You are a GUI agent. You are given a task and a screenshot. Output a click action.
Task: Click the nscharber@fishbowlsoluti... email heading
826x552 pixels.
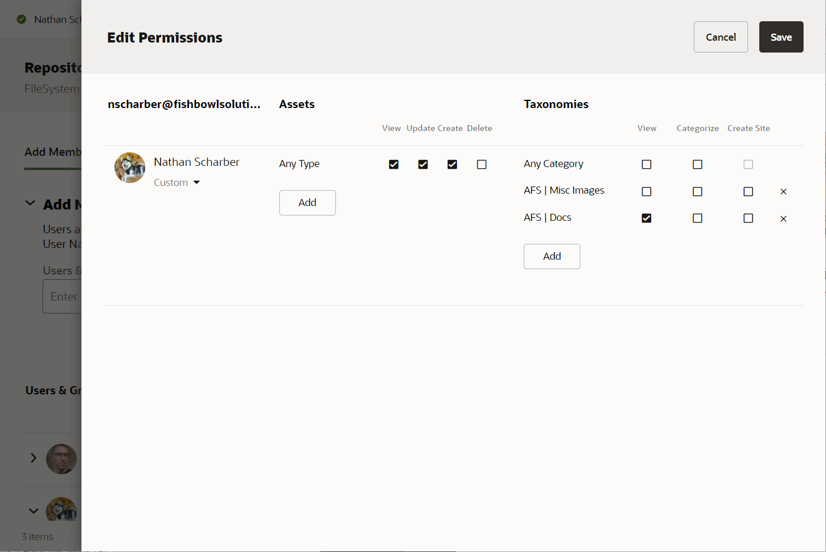[184, 104]
